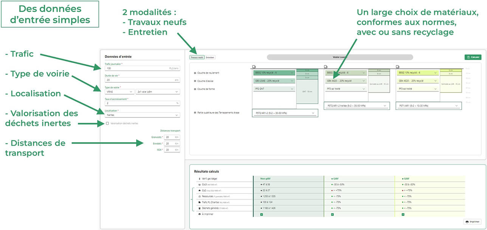Open the PF2 GNT couche de forme dropdown

coord(274,89)
